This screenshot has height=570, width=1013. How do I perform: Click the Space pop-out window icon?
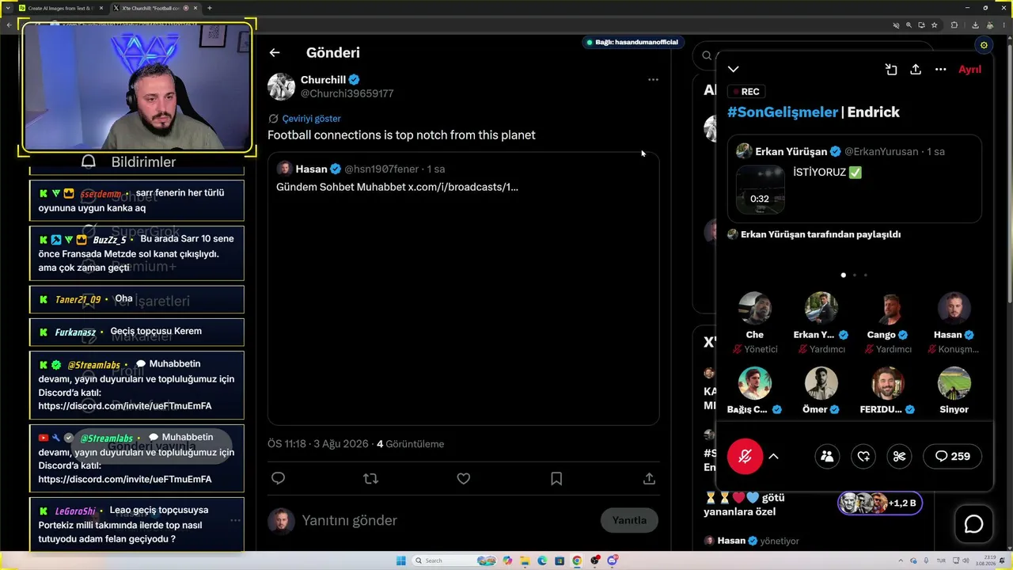click(x=891, y=70)
